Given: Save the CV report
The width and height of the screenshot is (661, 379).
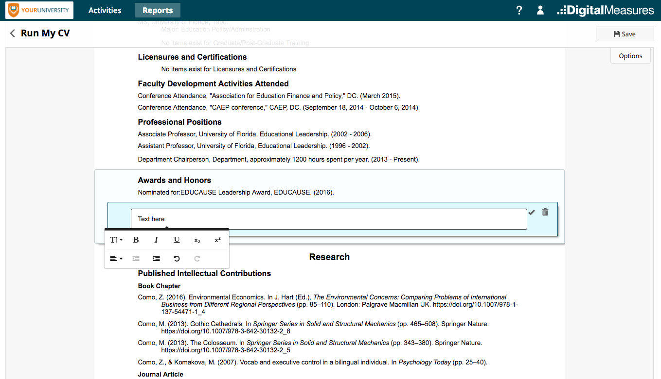Looking at the screenshot, I should click(625, 33).
